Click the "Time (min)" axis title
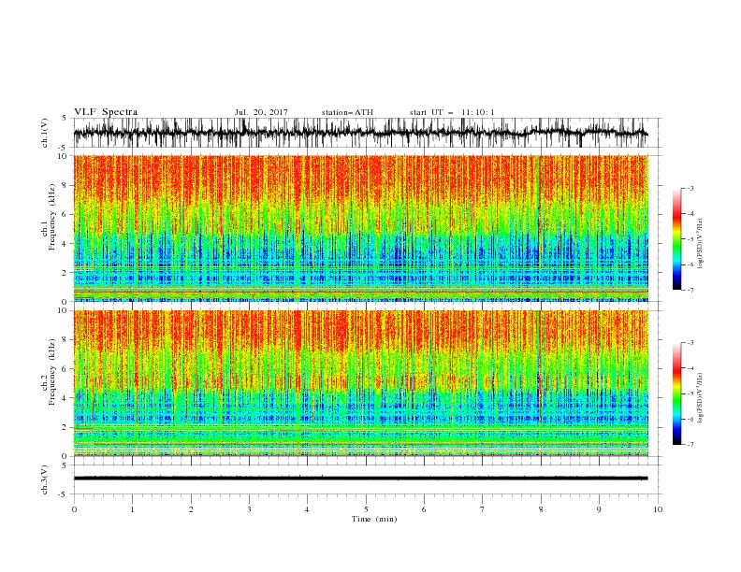The height and width of the screenshot is (572, 741). (374, 519)
